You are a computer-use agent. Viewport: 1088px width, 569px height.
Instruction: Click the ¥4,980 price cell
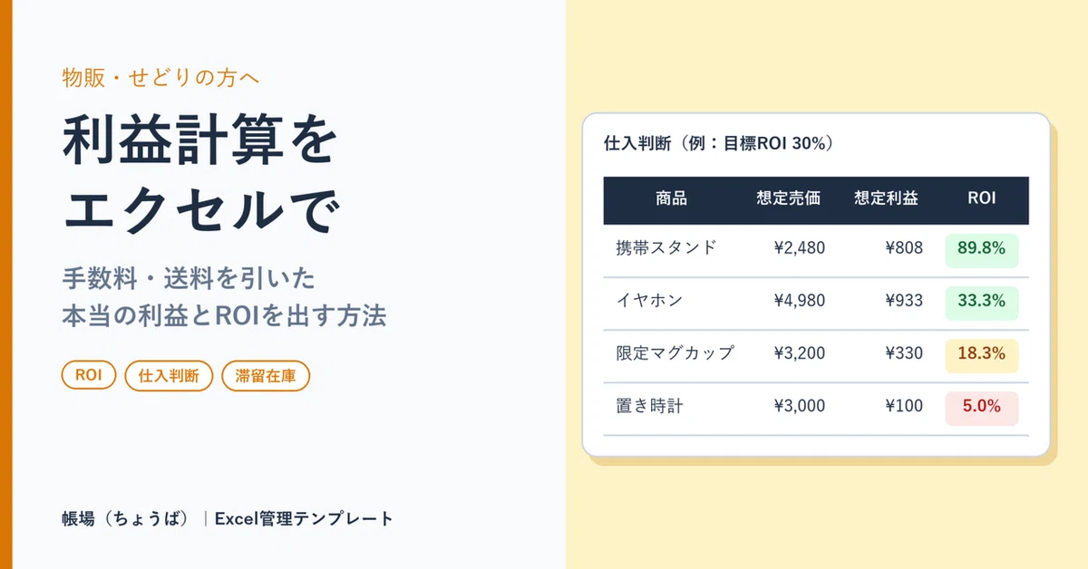tap(800, 303)
